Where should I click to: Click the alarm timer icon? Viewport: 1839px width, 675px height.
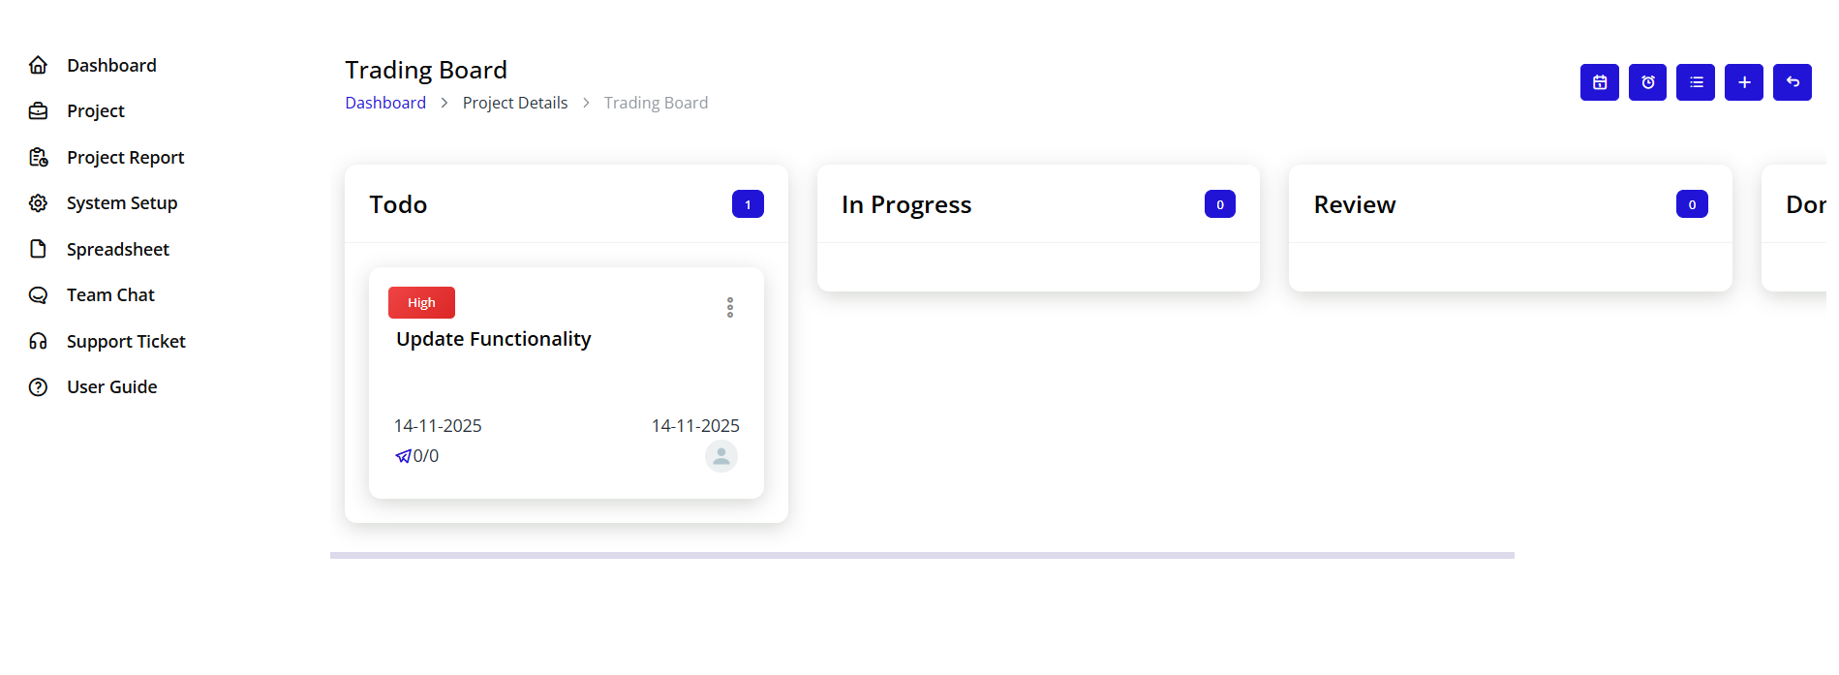point(1647,82)
